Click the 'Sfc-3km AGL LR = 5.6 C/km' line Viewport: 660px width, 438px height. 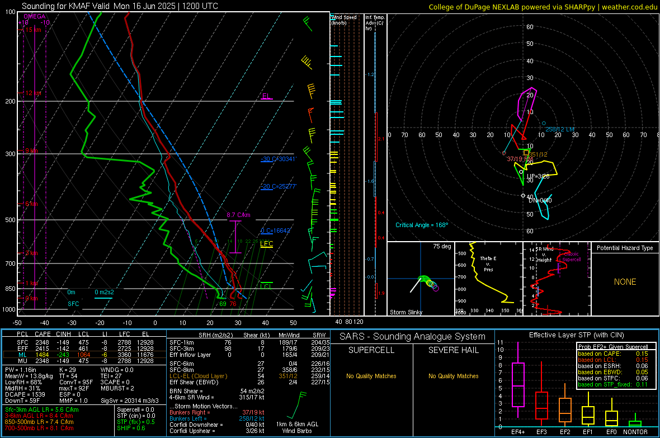point(42,409)
